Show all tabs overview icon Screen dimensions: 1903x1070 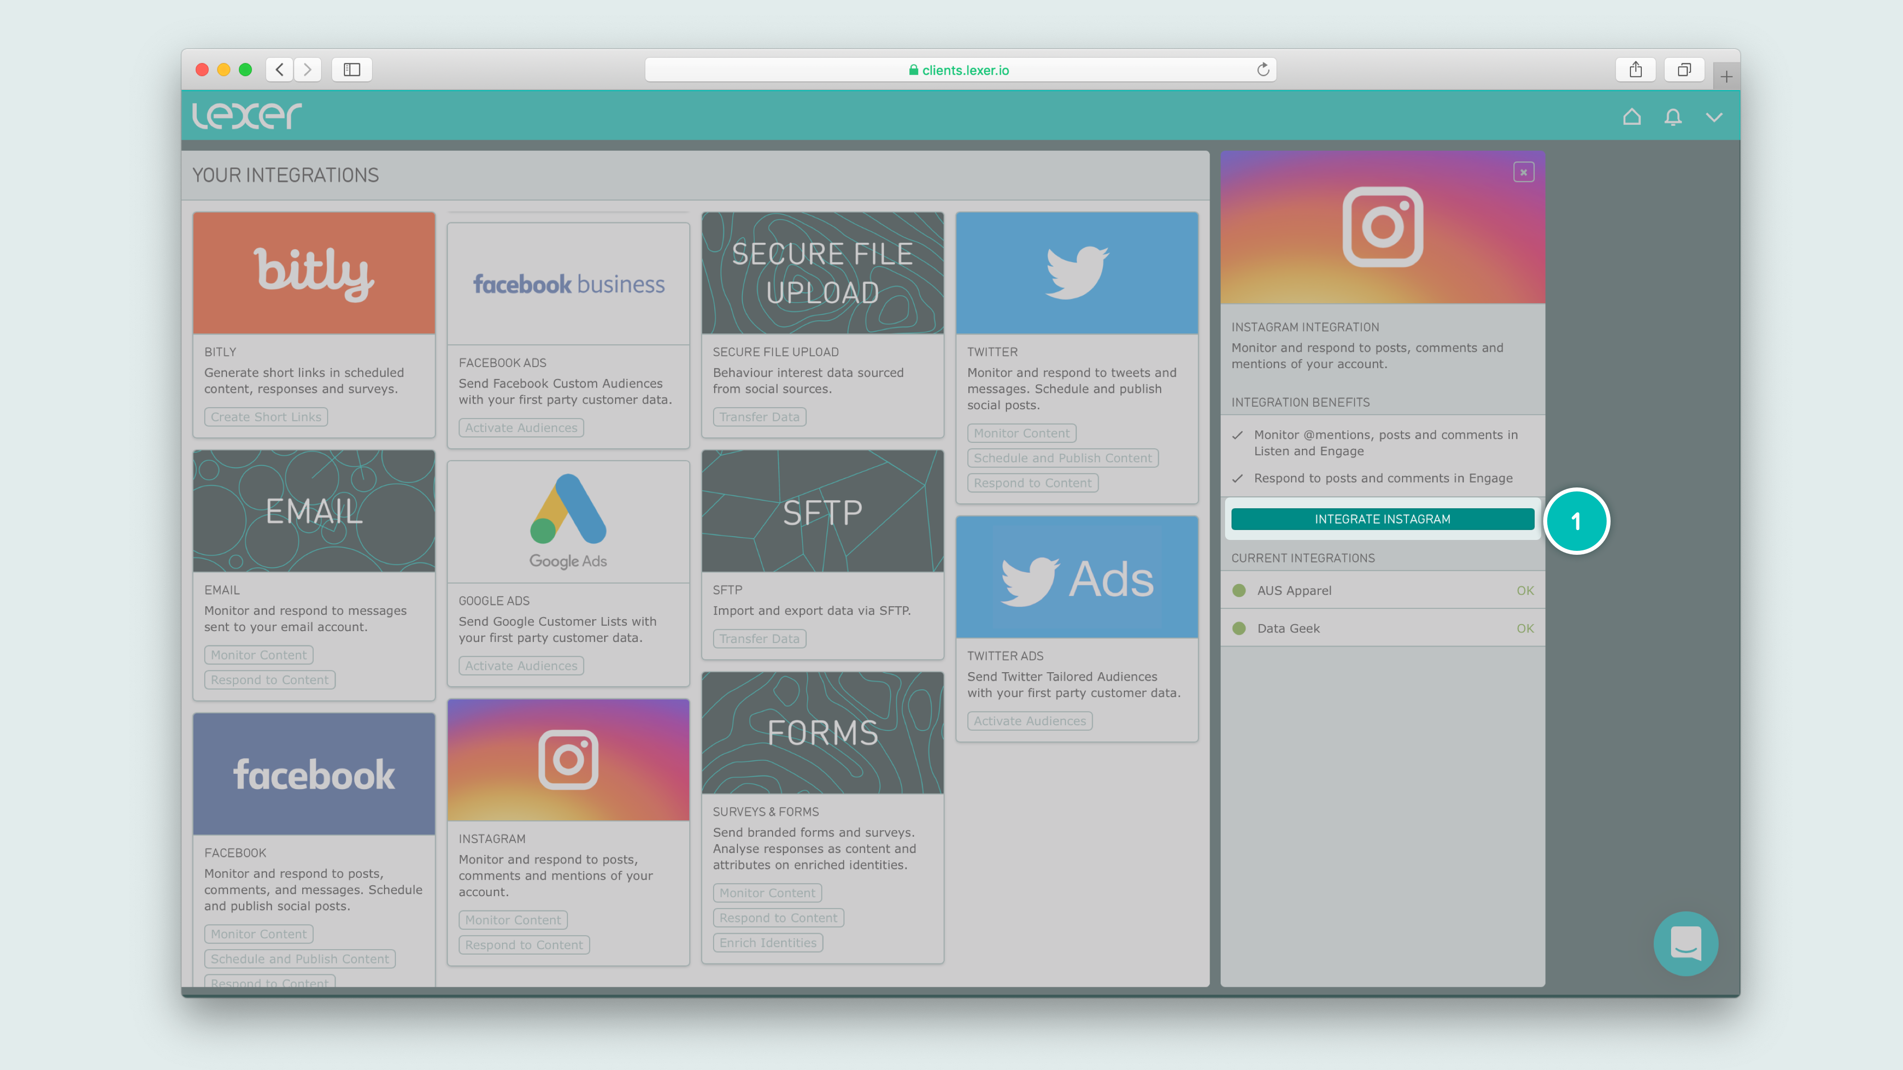(1683, 69)
